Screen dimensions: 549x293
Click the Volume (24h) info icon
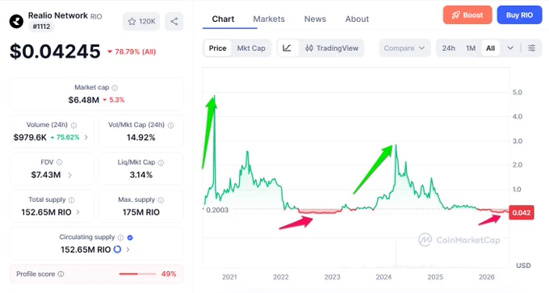click(73, 125)
